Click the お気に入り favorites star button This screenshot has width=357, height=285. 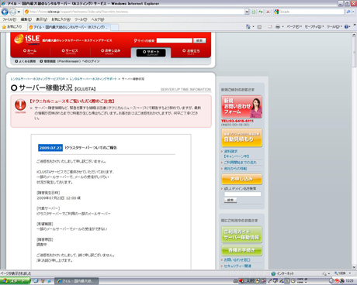tap(12, 26)
